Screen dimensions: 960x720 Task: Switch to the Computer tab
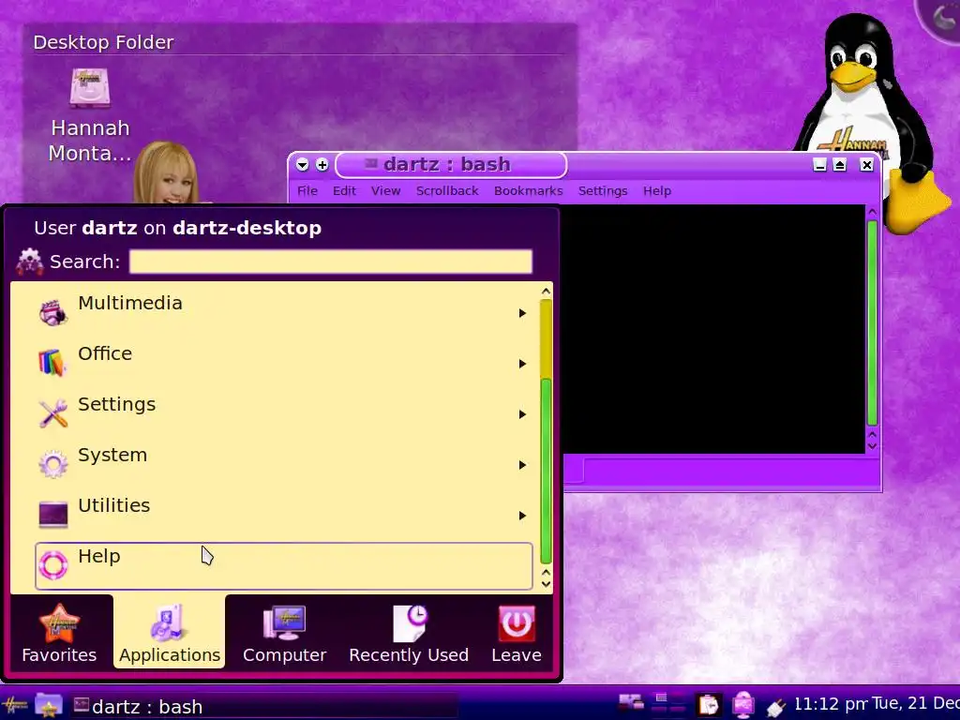pyautogui.click(x=285, y=633)
